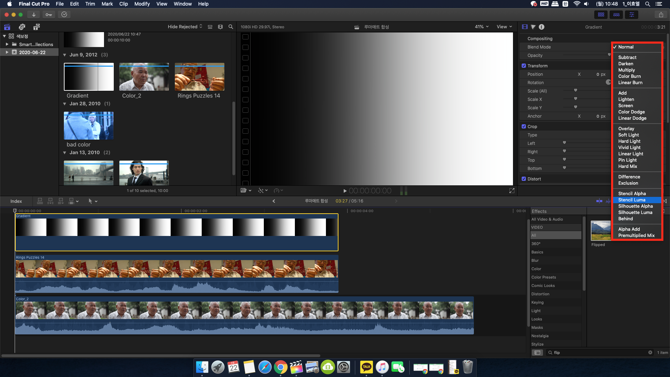Open the viewer zoom 41% dropdown
670x377 pixels.
point(482,27)
